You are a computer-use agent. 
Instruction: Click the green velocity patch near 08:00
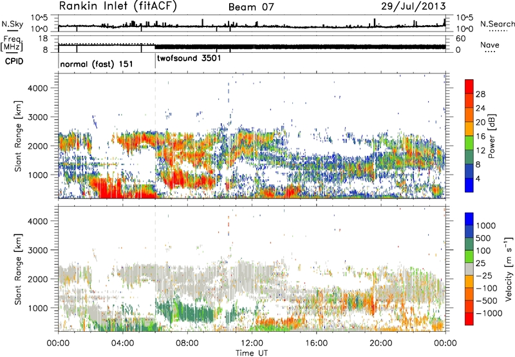pos(194,313)
